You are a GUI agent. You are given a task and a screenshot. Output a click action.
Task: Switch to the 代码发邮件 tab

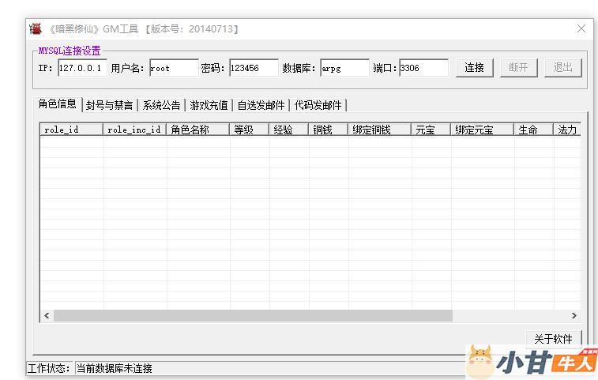318,105
